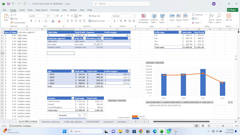Switch to the Formulas tab

[x=55, y=10]
